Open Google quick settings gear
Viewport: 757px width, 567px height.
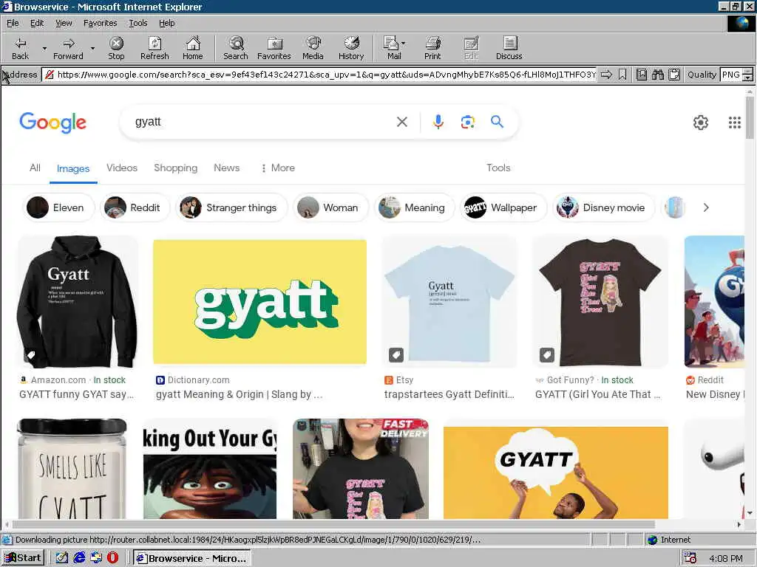click(701, 123)
